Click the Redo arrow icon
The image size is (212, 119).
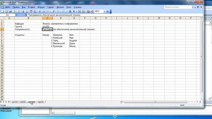point(63,12)
